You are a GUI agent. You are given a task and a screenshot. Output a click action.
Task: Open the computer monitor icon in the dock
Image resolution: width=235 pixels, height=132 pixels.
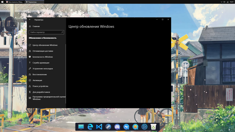(81, 127)
